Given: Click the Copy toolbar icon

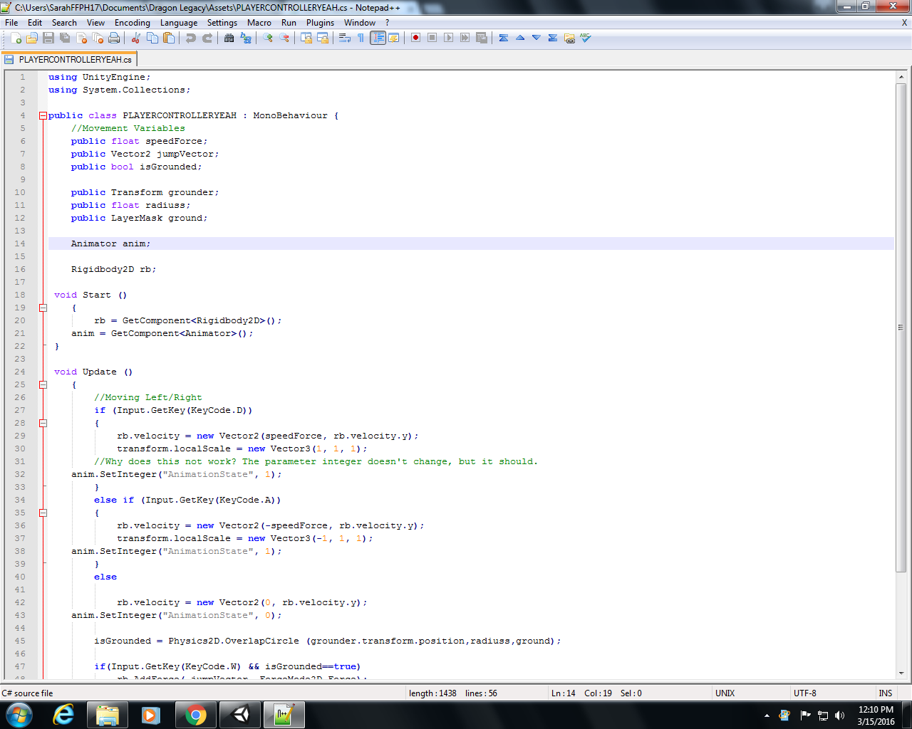Looking at the screenshot, I should (152, 38).
